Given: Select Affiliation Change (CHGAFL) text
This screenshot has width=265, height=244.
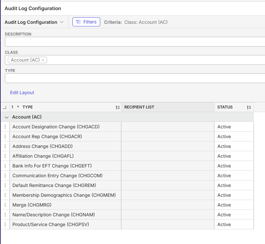Looking at the screenshot, I should pos(43,156).
